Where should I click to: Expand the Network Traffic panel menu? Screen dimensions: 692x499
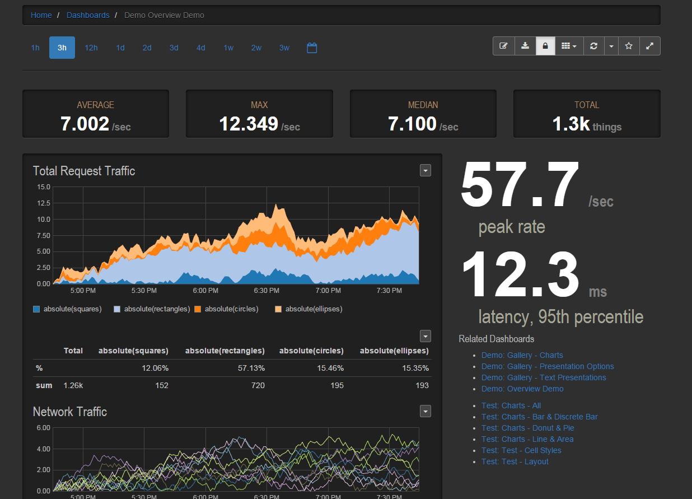point(426,411)
